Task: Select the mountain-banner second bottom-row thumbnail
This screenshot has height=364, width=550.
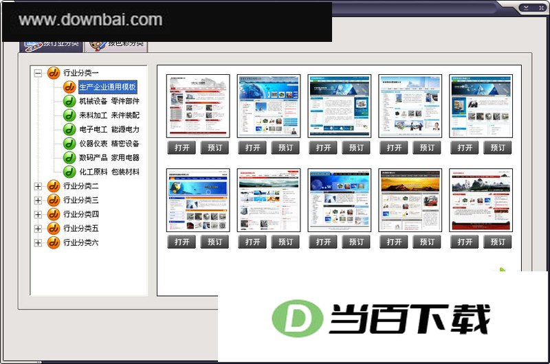Action: [269, 200]
